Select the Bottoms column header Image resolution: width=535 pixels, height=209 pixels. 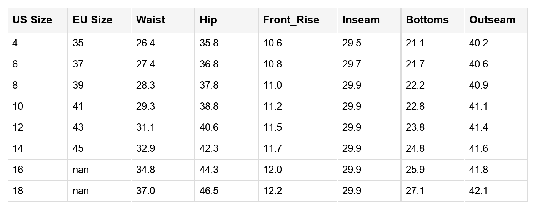pyautogui.click(x=427, y=20)
